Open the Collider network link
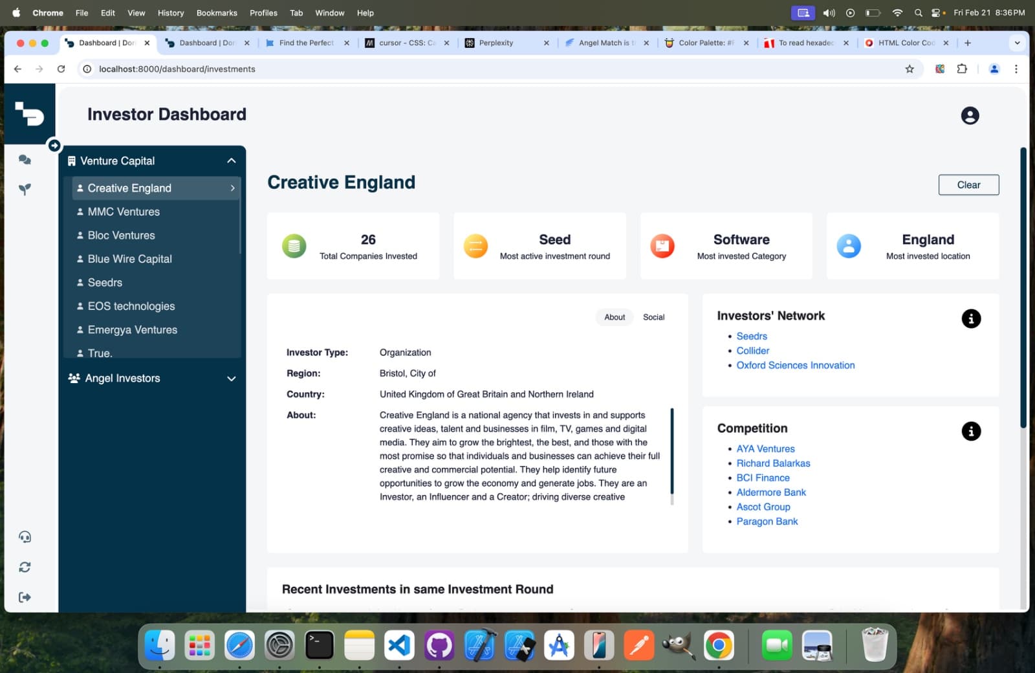 pyautogui.click(x=753, y=351)
